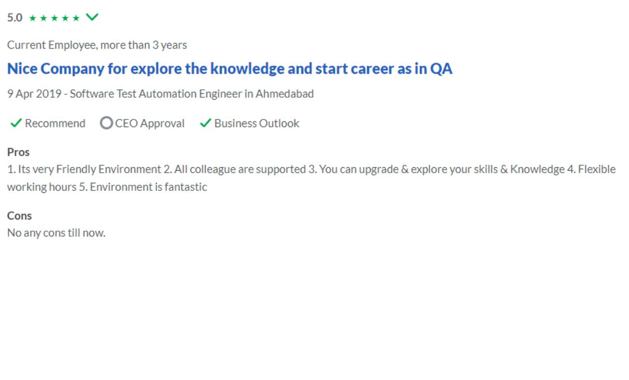The width and height of the screenshot is (629, 380).
Task: Click the 9 Apr 2019 job title line
Action: coord(161,94)
